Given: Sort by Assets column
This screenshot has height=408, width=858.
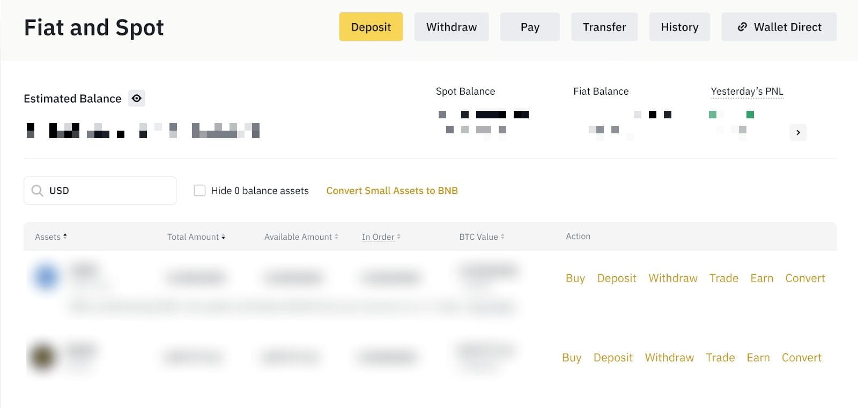Looking at the screenshot, I should 51,237.
